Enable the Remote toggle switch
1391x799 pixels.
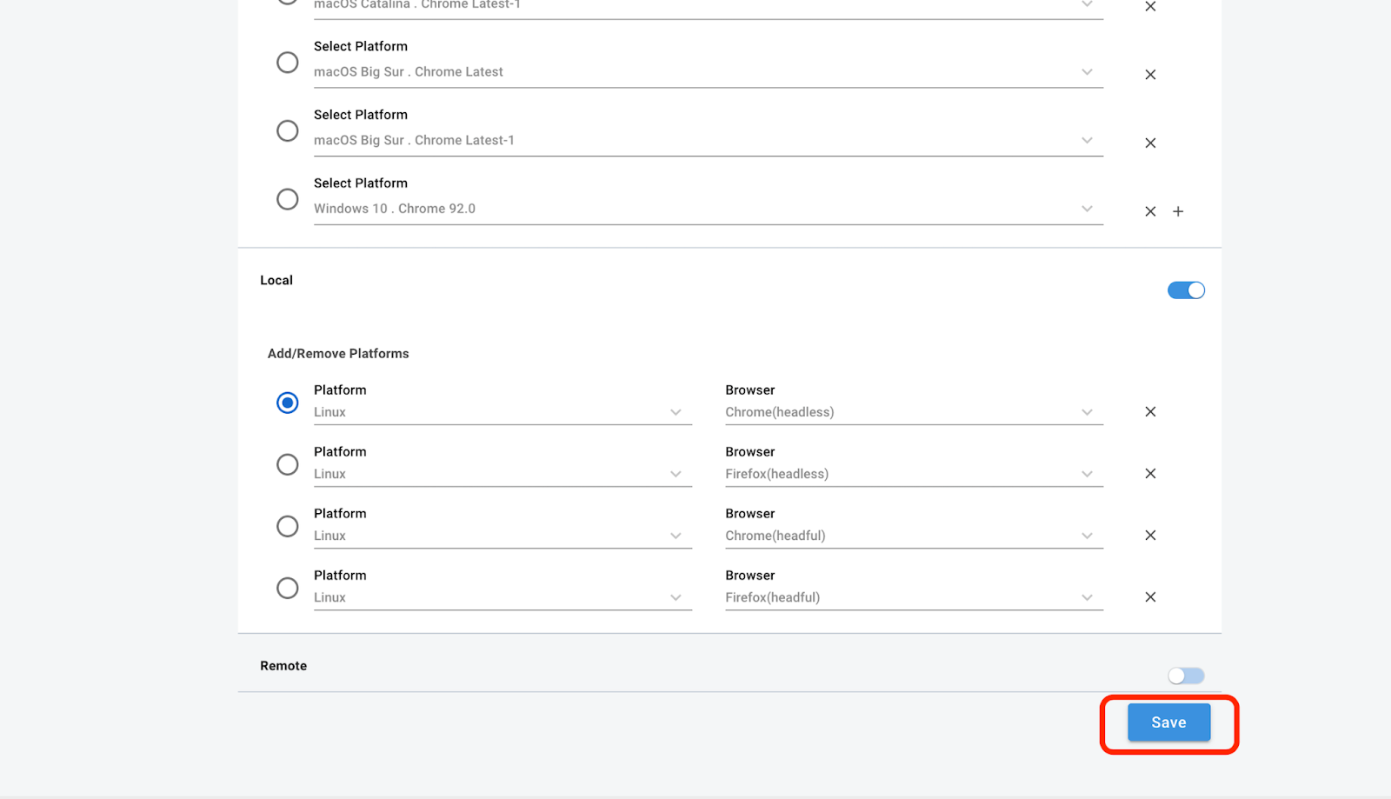[1186, 676]
